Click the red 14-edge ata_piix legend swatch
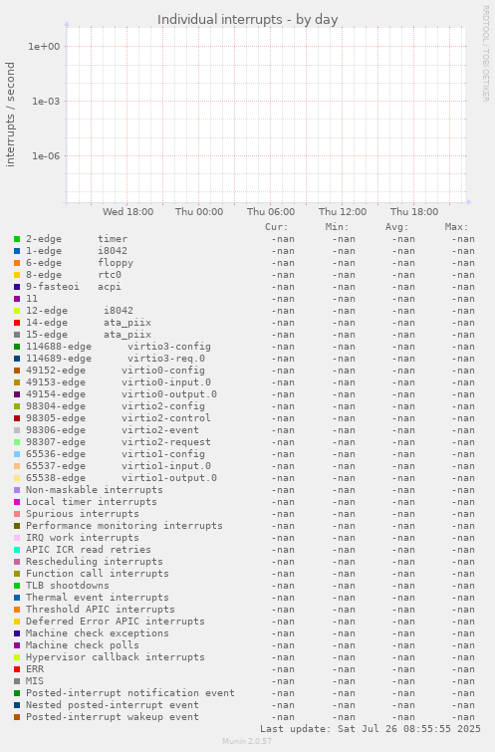The image size is (495, 752). click(17, 323)
